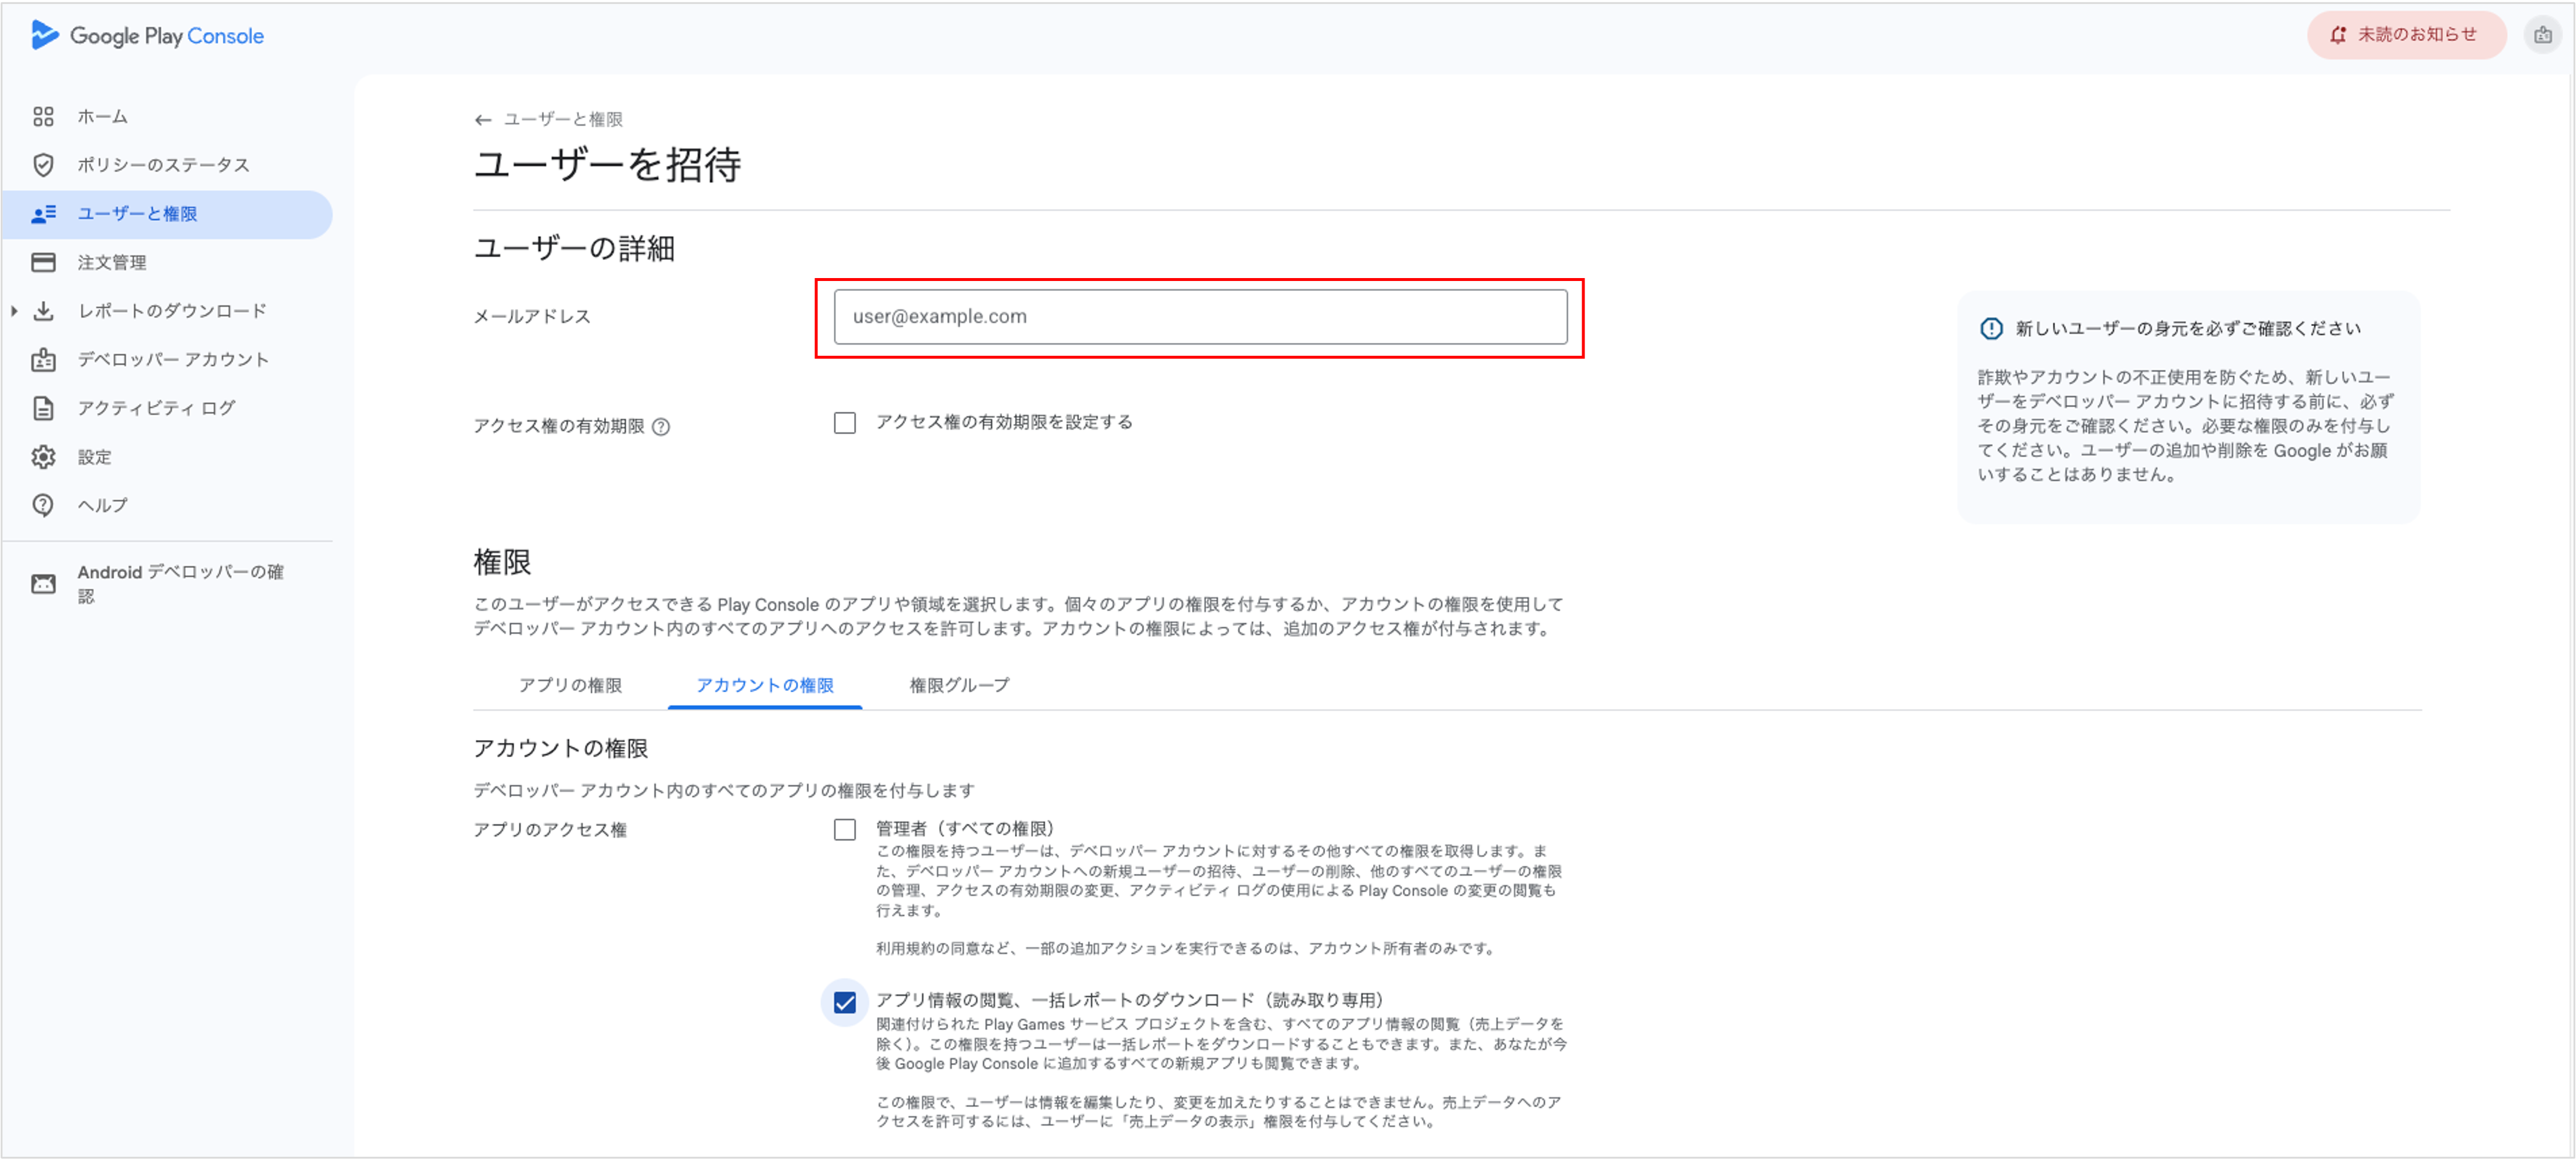Image resolution: width=2576 pixels, height=1159 pixels.
Task: Check the 管理者（すべての権限）checkbox
Action: coord(845,830)
